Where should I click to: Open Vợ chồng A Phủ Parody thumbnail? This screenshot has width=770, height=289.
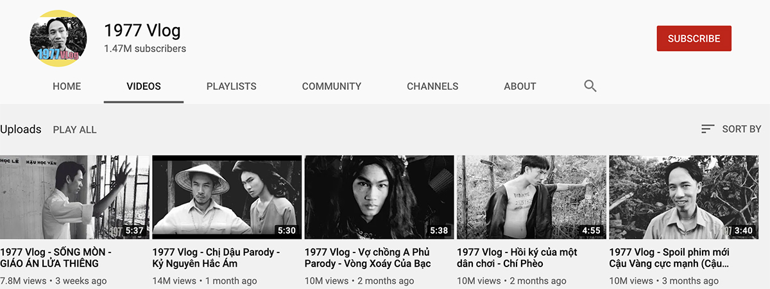coord(379,197)
